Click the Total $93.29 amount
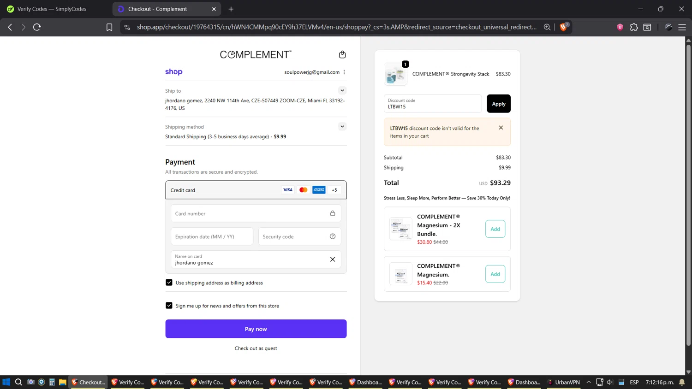Image resolution: width=692 pixels, height=389 pixels. (x=500, y=183)
